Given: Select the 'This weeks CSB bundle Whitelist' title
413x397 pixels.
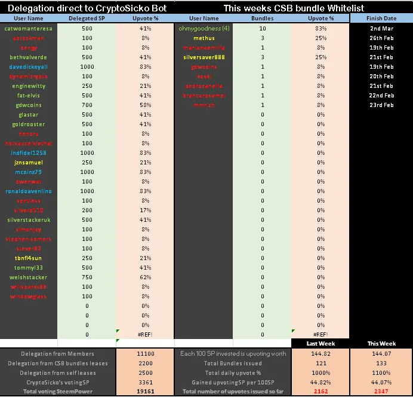Looking at the screenshot, I should click(294, 8).
